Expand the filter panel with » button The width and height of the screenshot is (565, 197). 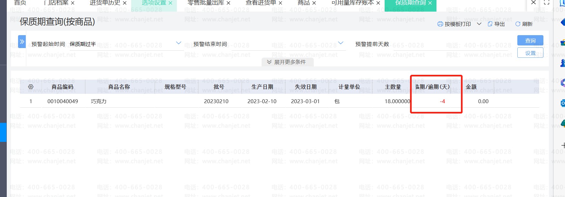tap(22, 42)
